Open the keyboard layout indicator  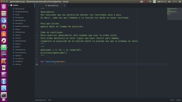pos(154,2)
